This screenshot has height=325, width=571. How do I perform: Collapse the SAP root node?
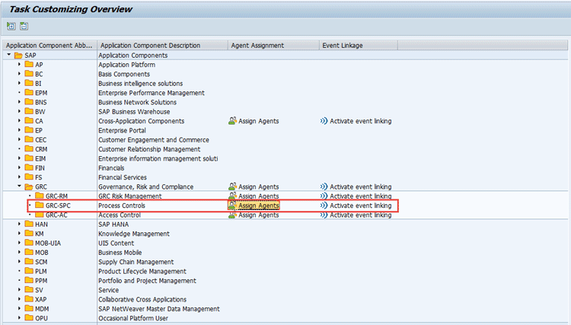(8, 56)
